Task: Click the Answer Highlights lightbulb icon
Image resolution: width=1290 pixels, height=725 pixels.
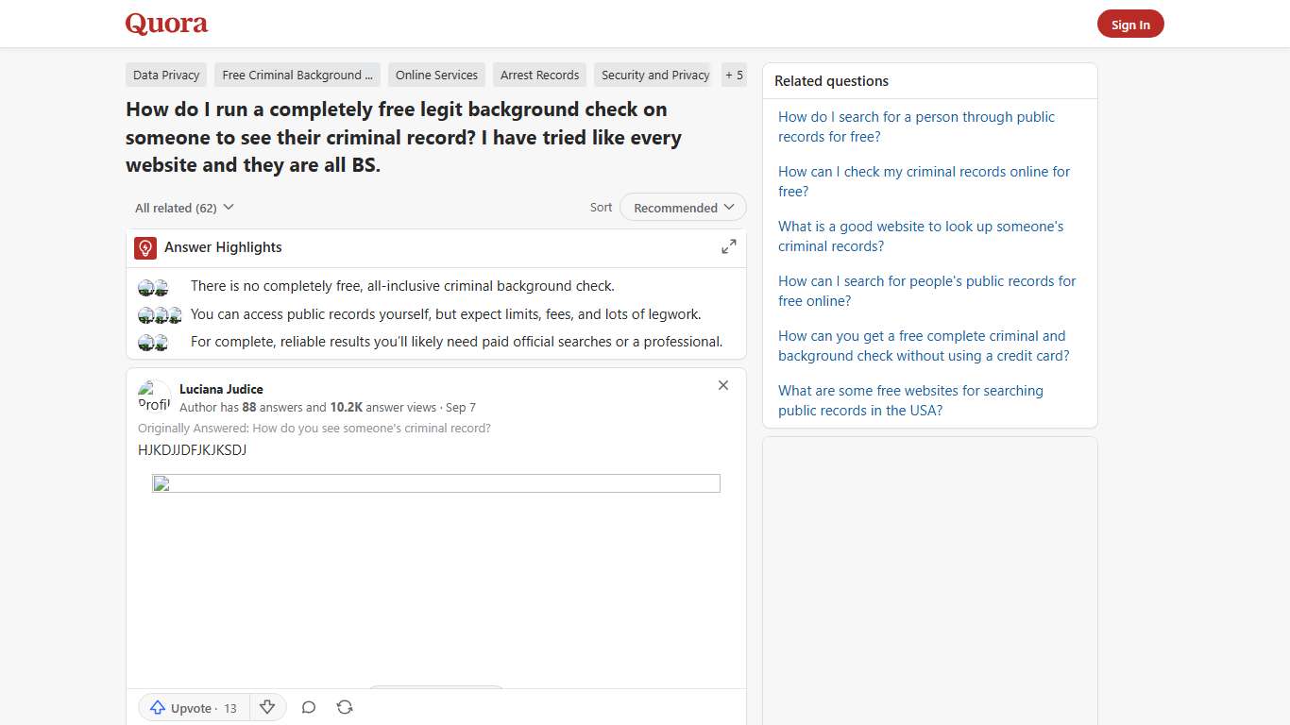Action: tap(144, 247)
